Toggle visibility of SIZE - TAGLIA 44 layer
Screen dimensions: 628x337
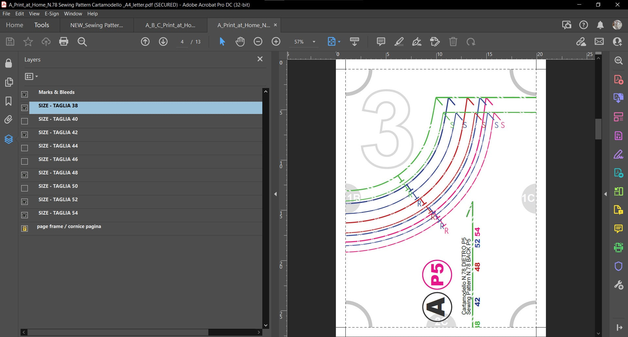[25, 148]
